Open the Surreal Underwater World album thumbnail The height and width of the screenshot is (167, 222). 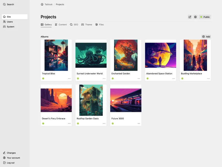tap(91, 55)
